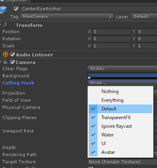Image resolution: width=157 pixels, height=168 pixels.
Task: Click the Scale Y value field
Action: click(x=147, y=46)
